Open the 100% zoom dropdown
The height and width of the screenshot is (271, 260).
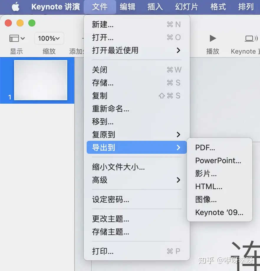point(49,38)
